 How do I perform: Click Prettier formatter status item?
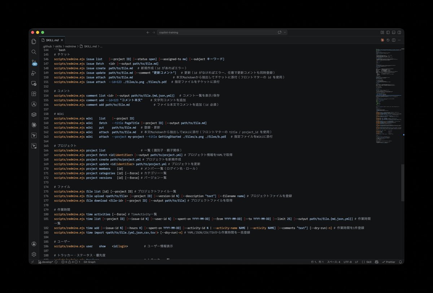coord(389,262)
